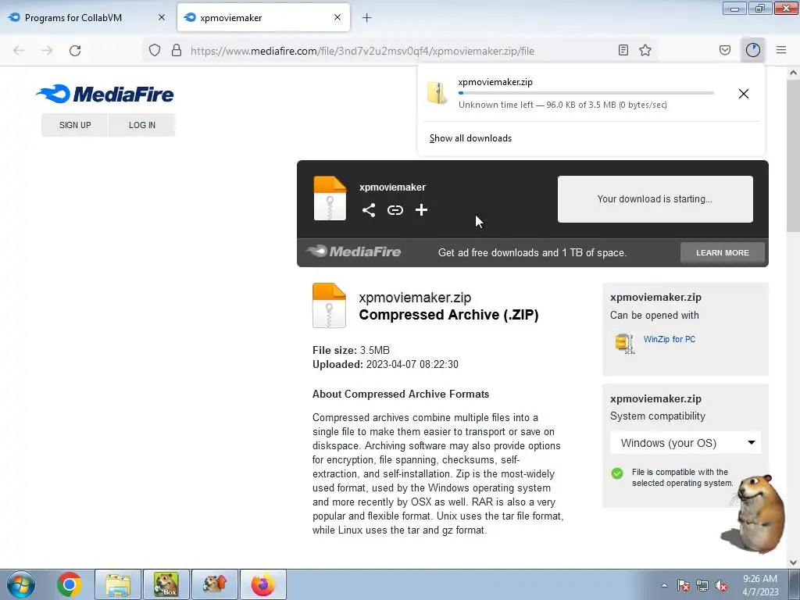
Task: Cancel the xpmoviemaker.zip download
Action: click(744, 94)
